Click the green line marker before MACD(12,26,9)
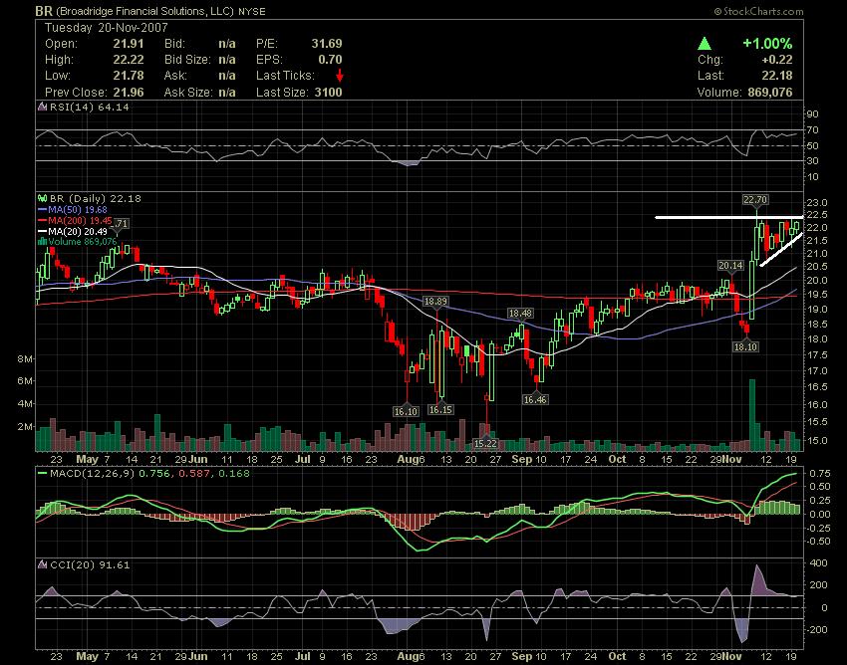 coord(42,474)
